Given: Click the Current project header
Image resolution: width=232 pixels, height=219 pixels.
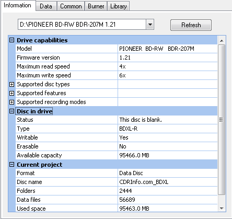Looking at the screenshot, I should [x=40, y=165].
